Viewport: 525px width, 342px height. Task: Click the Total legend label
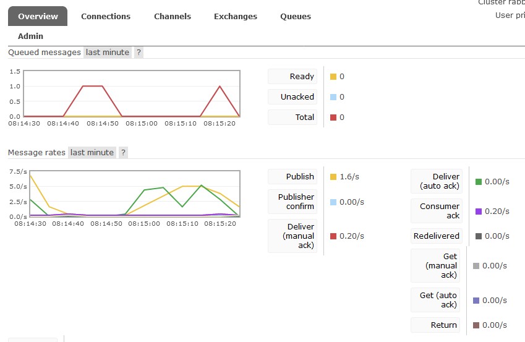[x=292, y=118]
